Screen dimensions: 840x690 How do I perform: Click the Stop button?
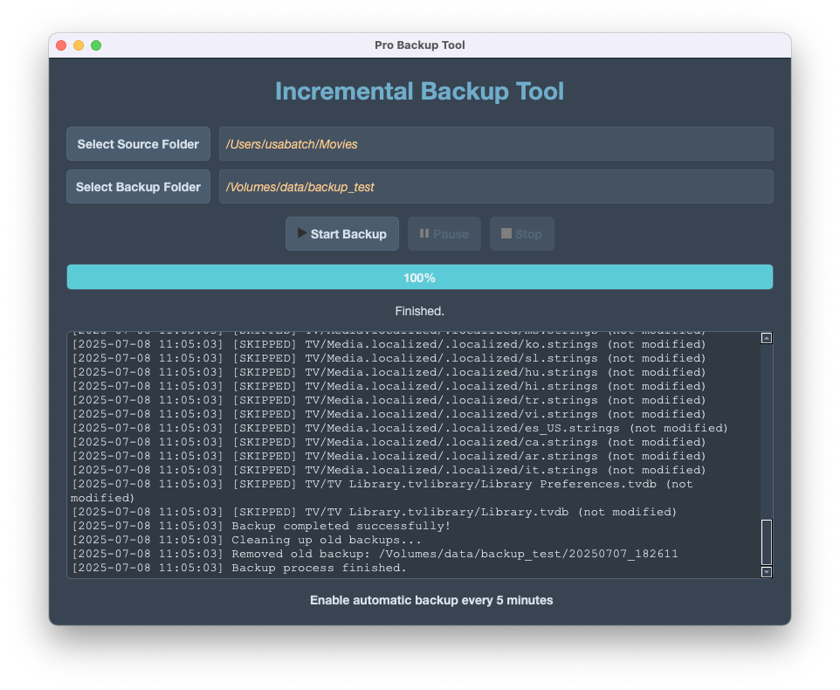click(x=522, y=233)
